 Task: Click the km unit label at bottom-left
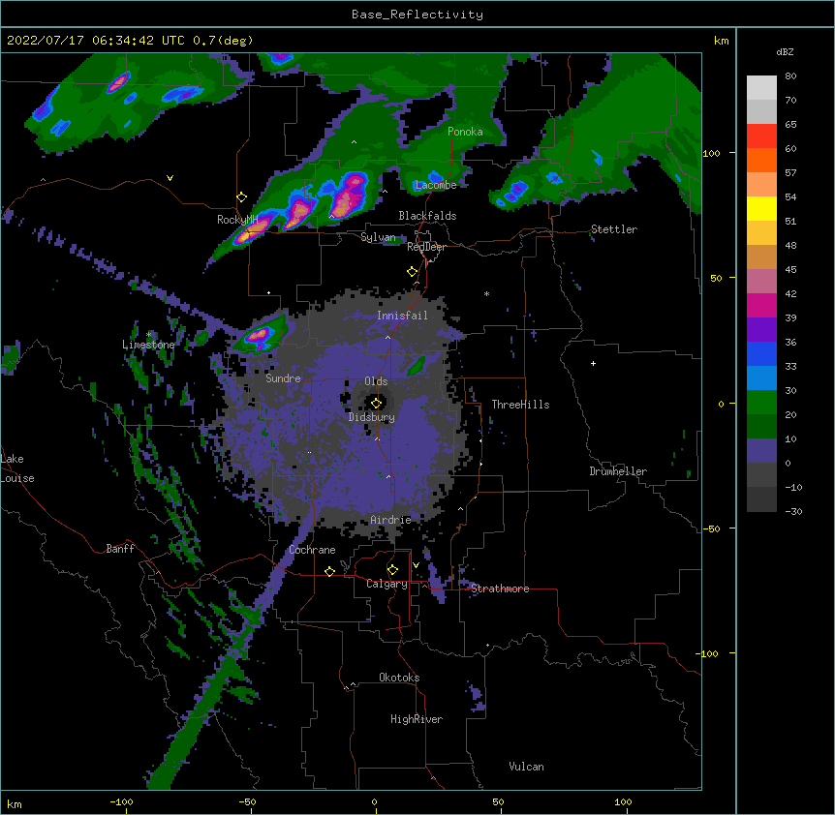click(x=15, y=803)
